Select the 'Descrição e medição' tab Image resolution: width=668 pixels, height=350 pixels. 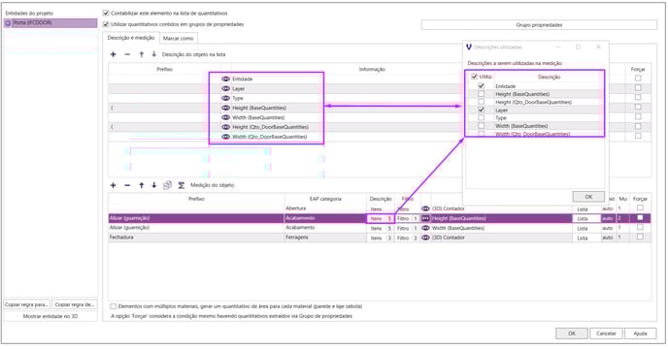click(x=131, y=38)
